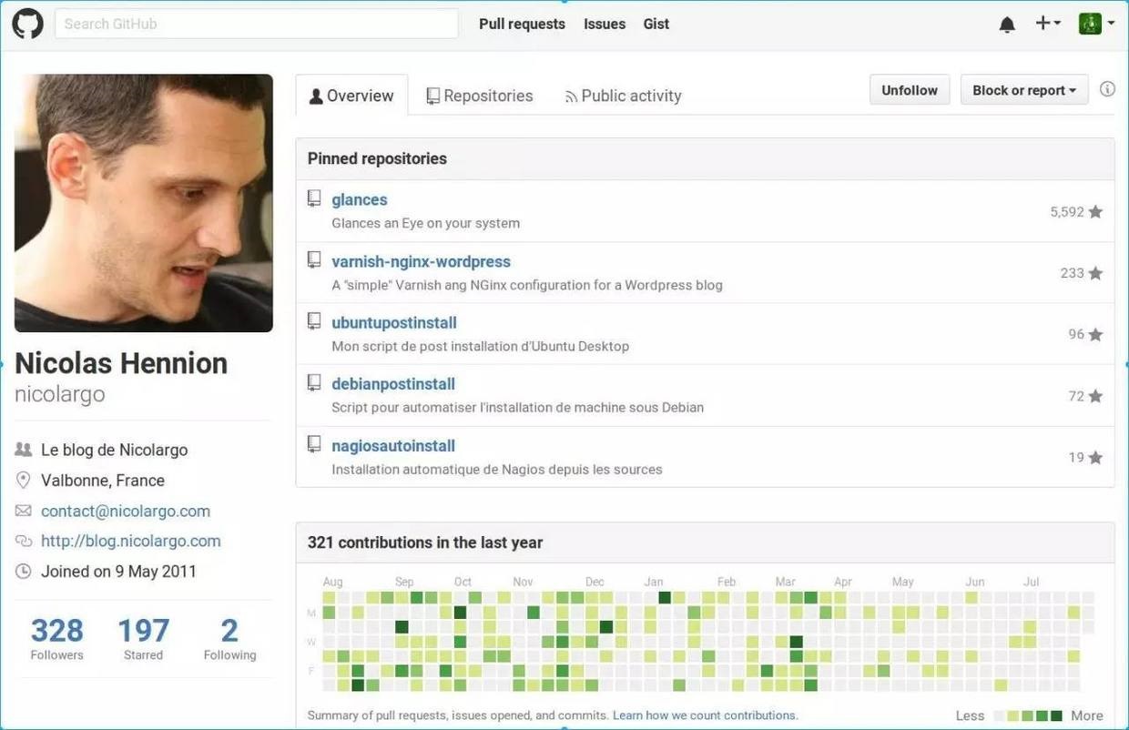Screen dimensions: 1129x730
Task: Switch to the Public activity tab
Action: (623, 96)
